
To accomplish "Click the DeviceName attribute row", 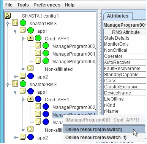I will click(125, 93).
